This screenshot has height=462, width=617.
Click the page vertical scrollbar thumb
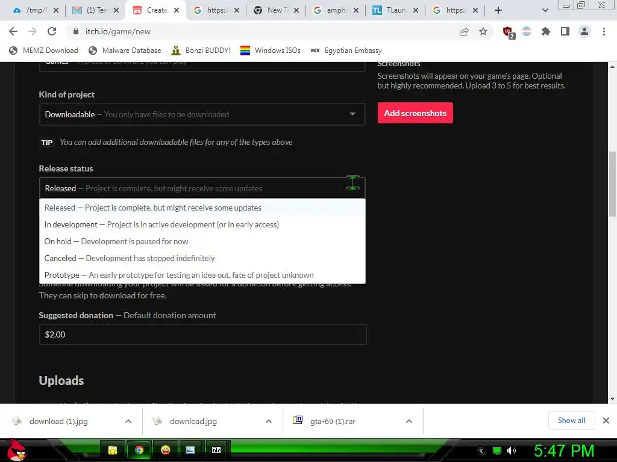pyautogui.click(x=612, y=183)
